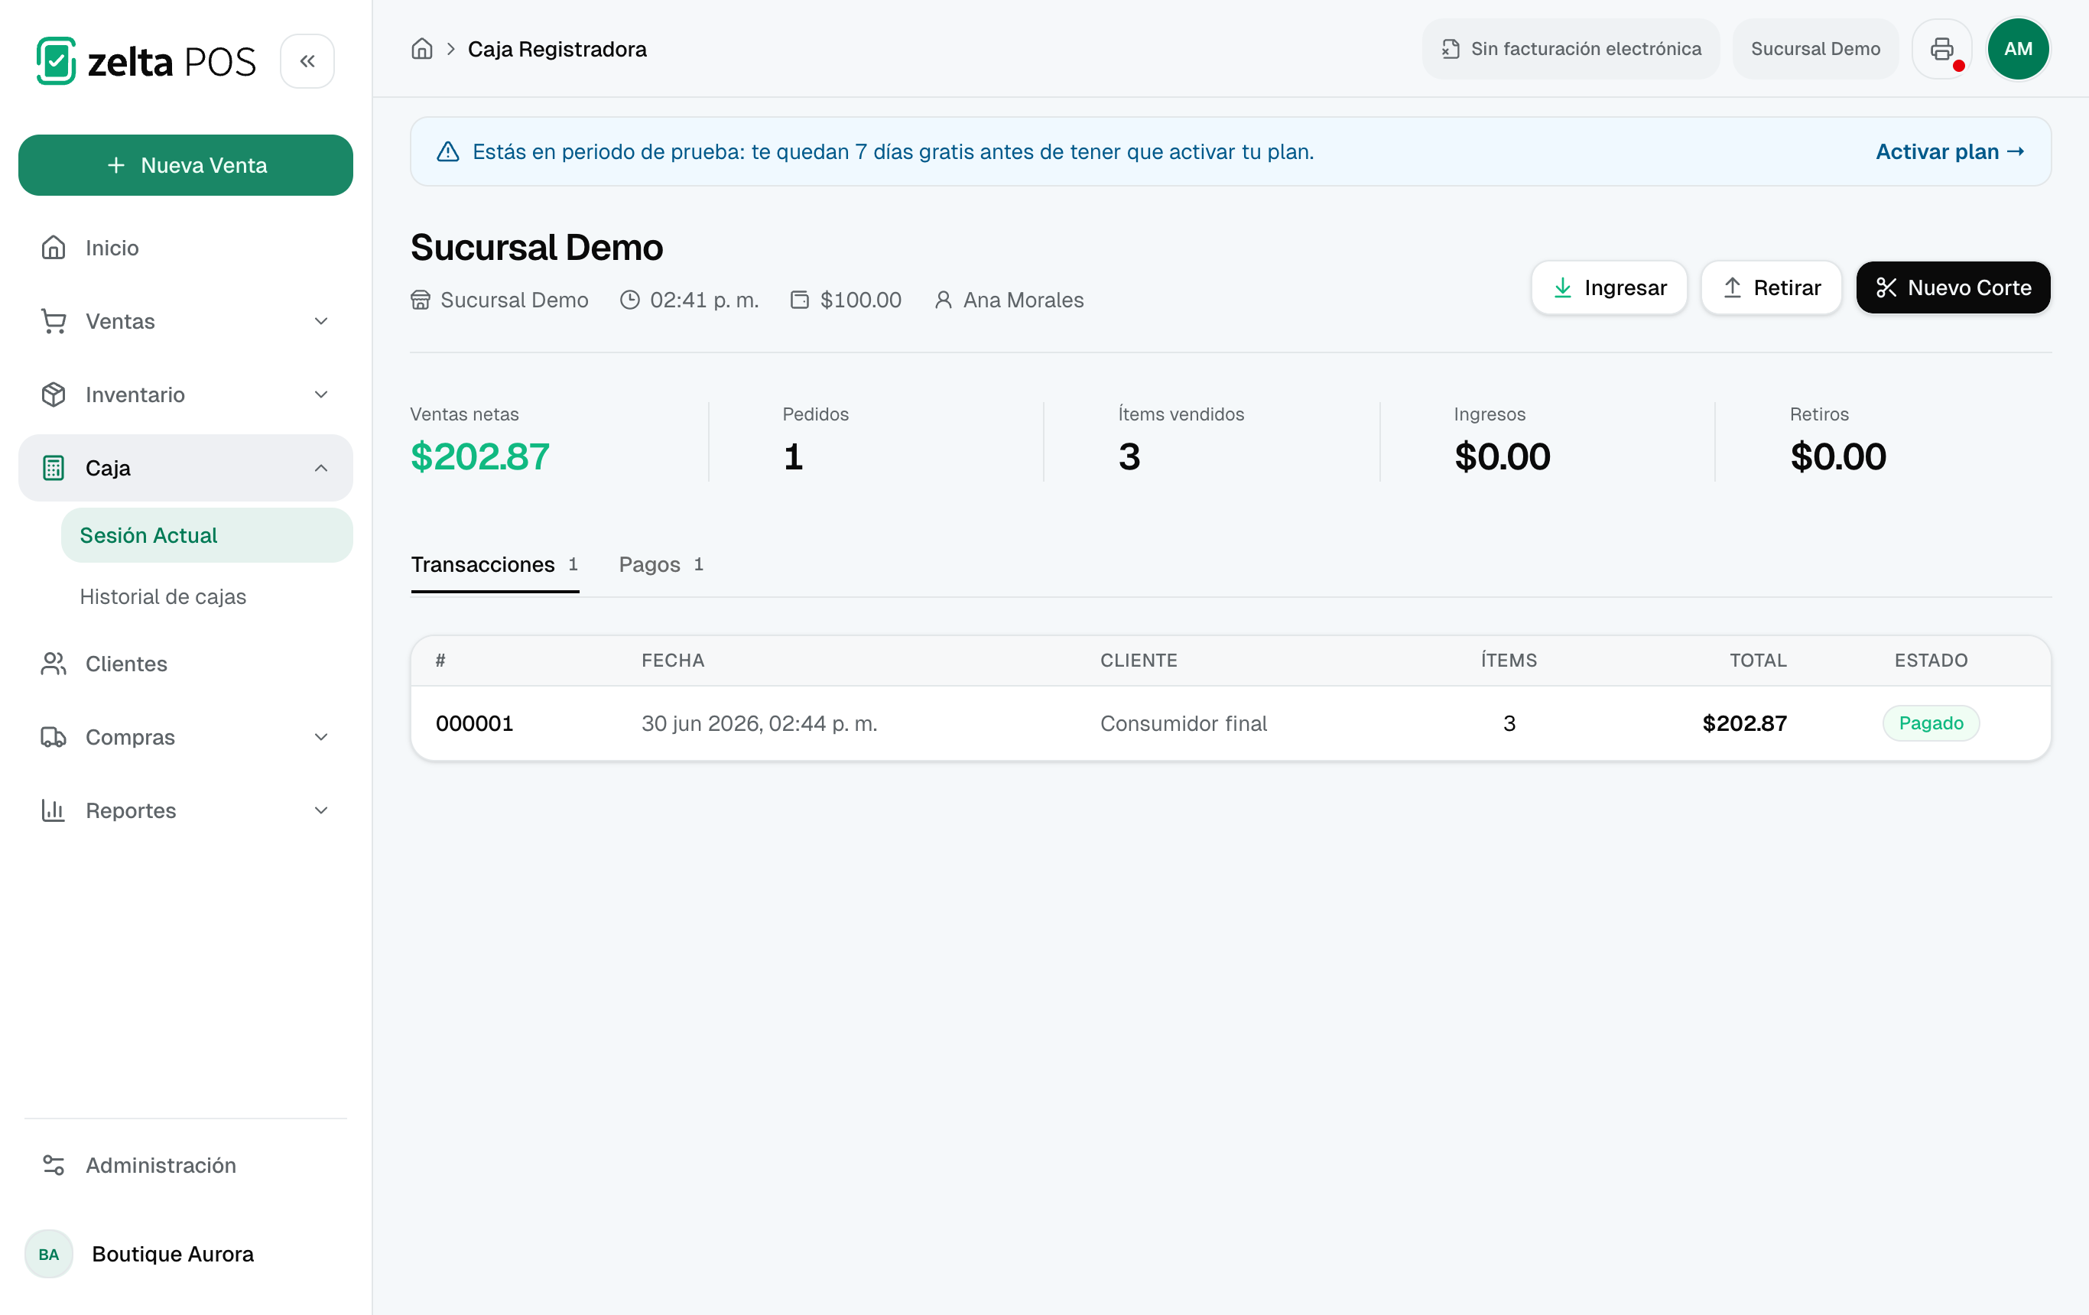This screenshot has height=1315, width=2089.
Task: Click the BA business avatar
Action: point(49,1255)
